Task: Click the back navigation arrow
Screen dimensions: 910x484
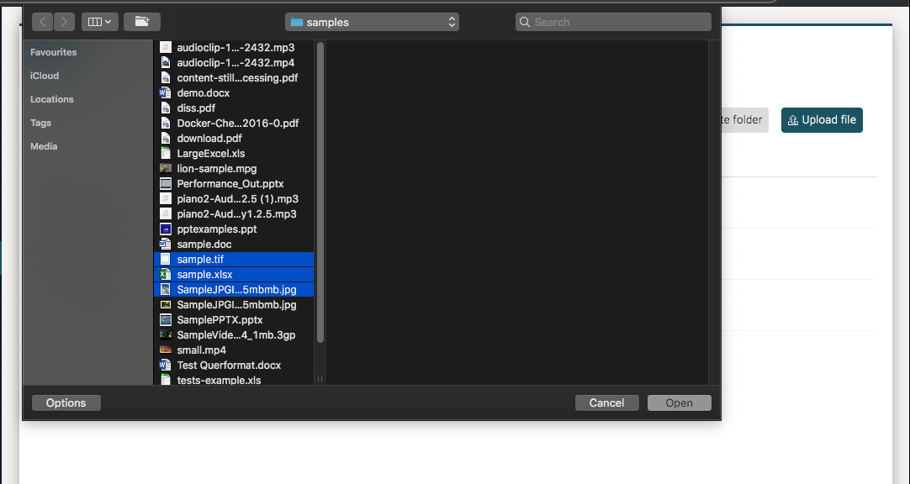Action: (42, 21)
